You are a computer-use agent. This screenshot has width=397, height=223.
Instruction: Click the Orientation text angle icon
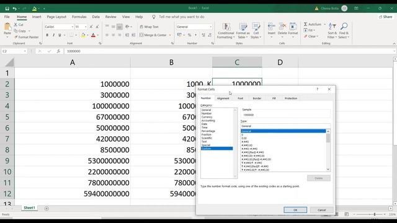coord(127,27)
